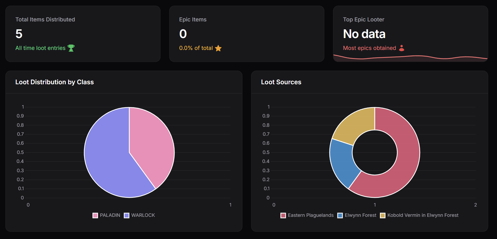Viewport: 497px width, 239px height.
Task: Click the Kobold Vermin in Elwynn Forest label
Action: (x=423, y=215)
